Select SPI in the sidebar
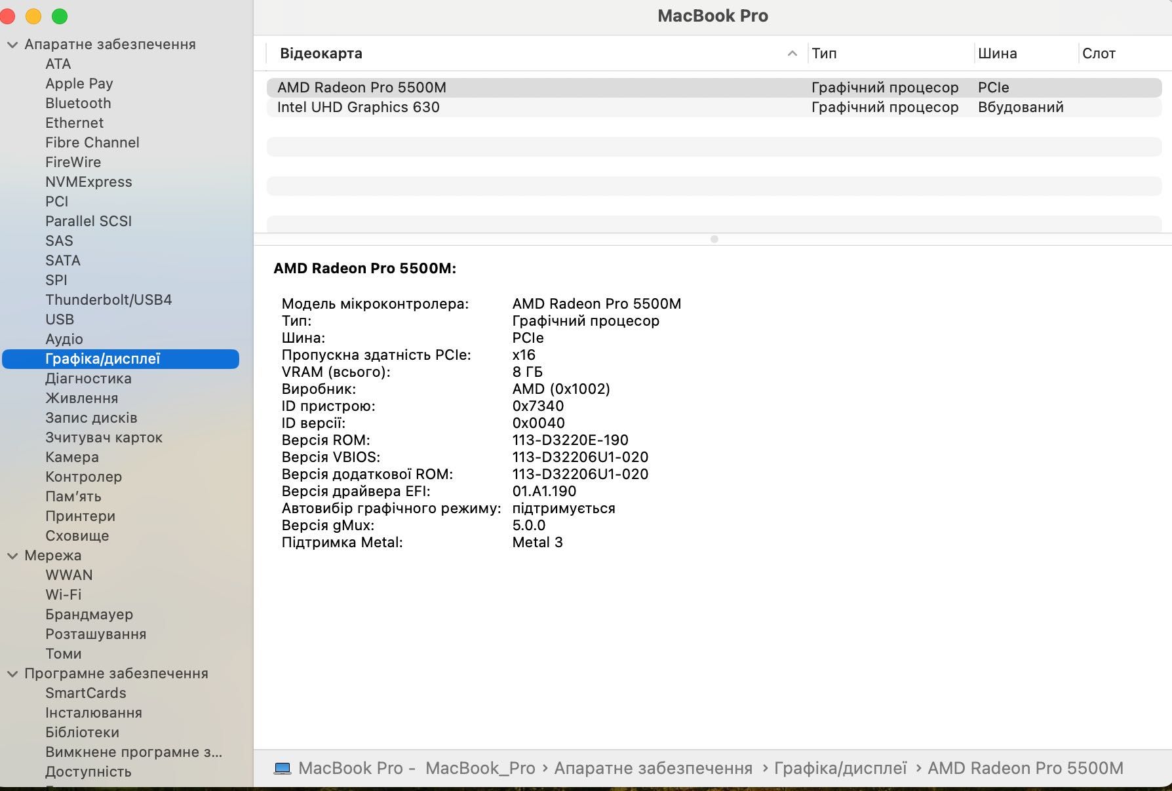 (56, 280)
